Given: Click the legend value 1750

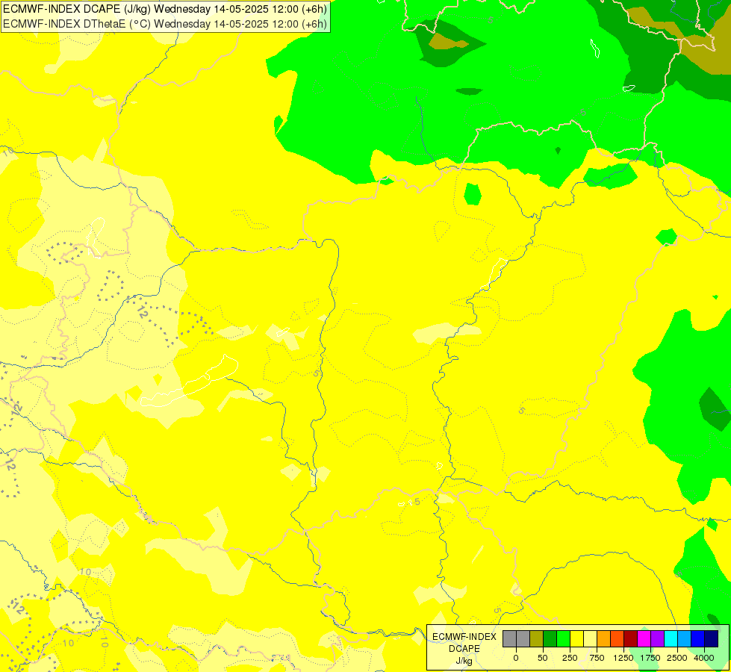Looking at the screenshot, I should tap(650, 658).
